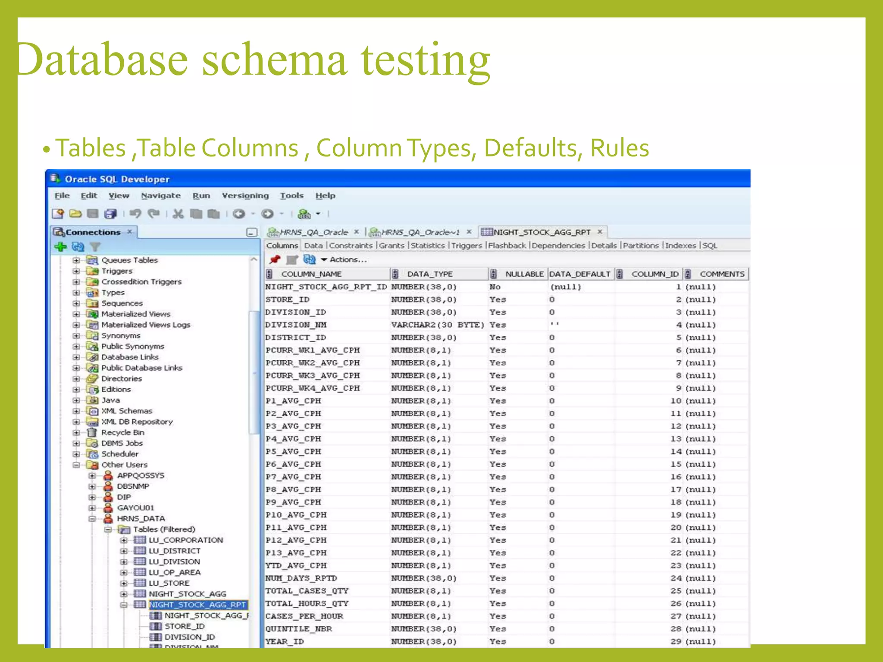883x662 pixels.
Task: Collapse the Tables (Filtered) node
Action: (x=108, y=530)
